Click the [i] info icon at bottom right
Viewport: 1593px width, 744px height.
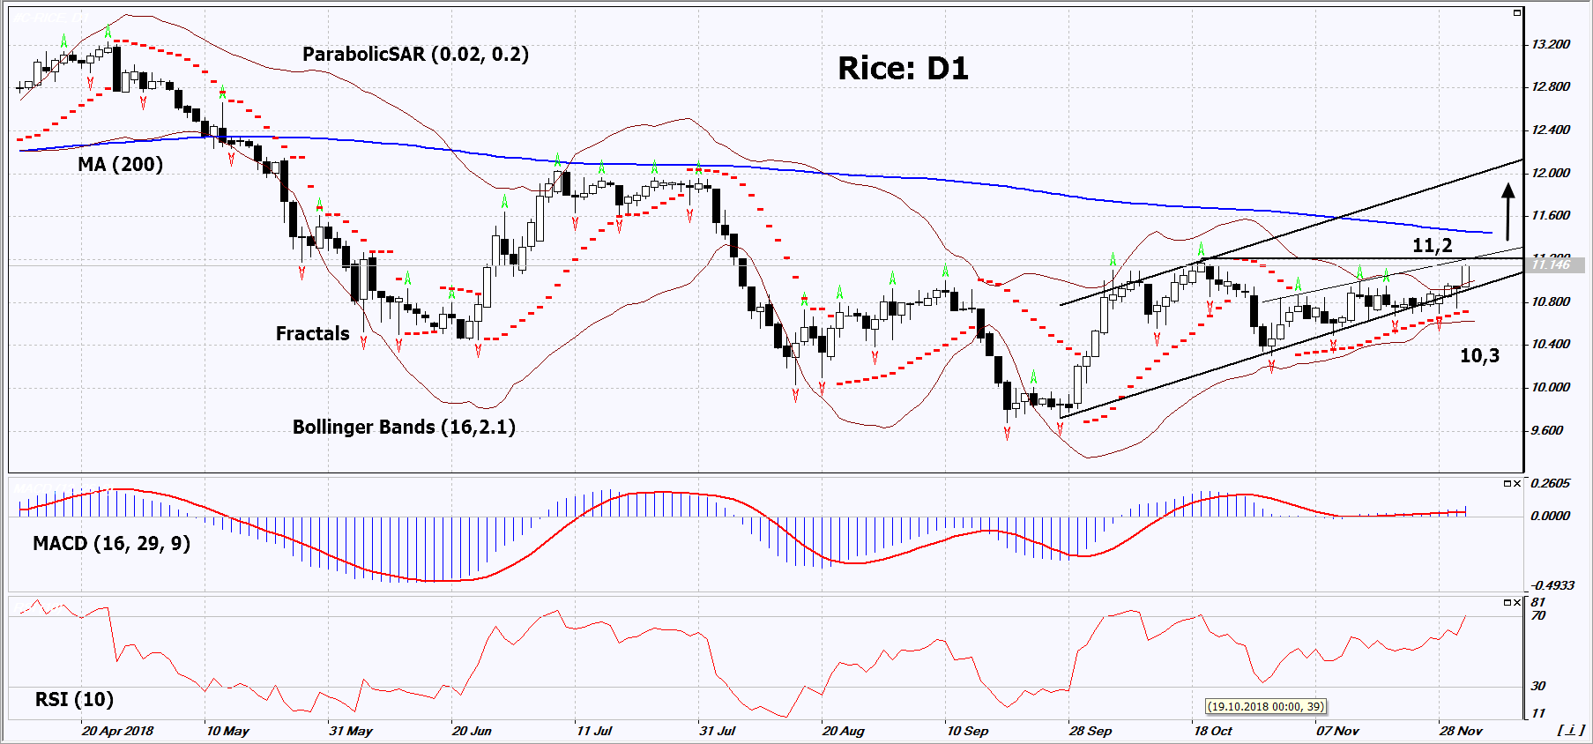pos(1570,730)
